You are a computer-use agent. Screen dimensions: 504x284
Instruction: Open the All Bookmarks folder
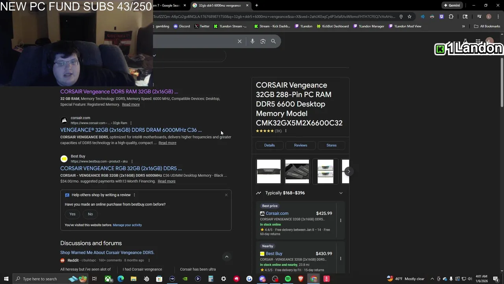click(487, 26)
